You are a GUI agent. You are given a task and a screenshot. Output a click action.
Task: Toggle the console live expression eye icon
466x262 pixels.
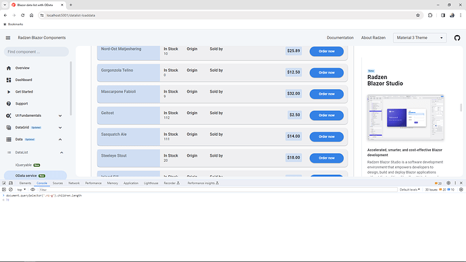(x=32, y=190)
